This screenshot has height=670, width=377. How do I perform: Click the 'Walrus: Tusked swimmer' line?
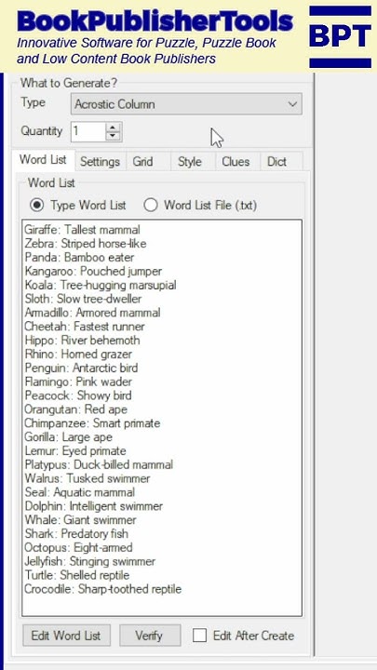(88, 478)
